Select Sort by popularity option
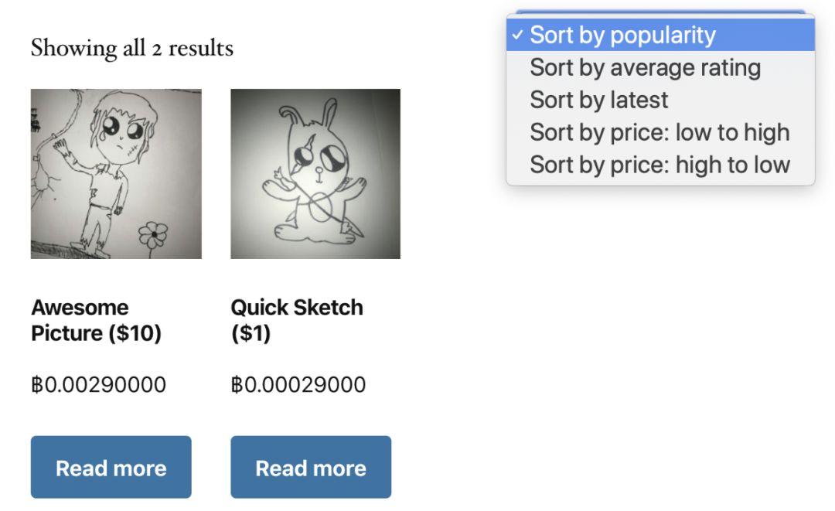835x511 pixels. tap(660, 35)
